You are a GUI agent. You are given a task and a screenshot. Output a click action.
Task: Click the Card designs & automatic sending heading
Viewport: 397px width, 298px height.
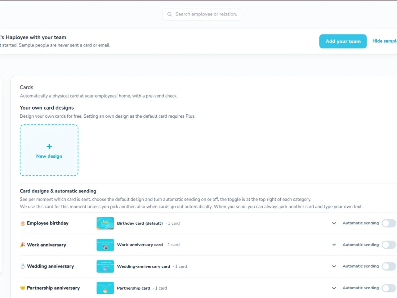(58, 191)
